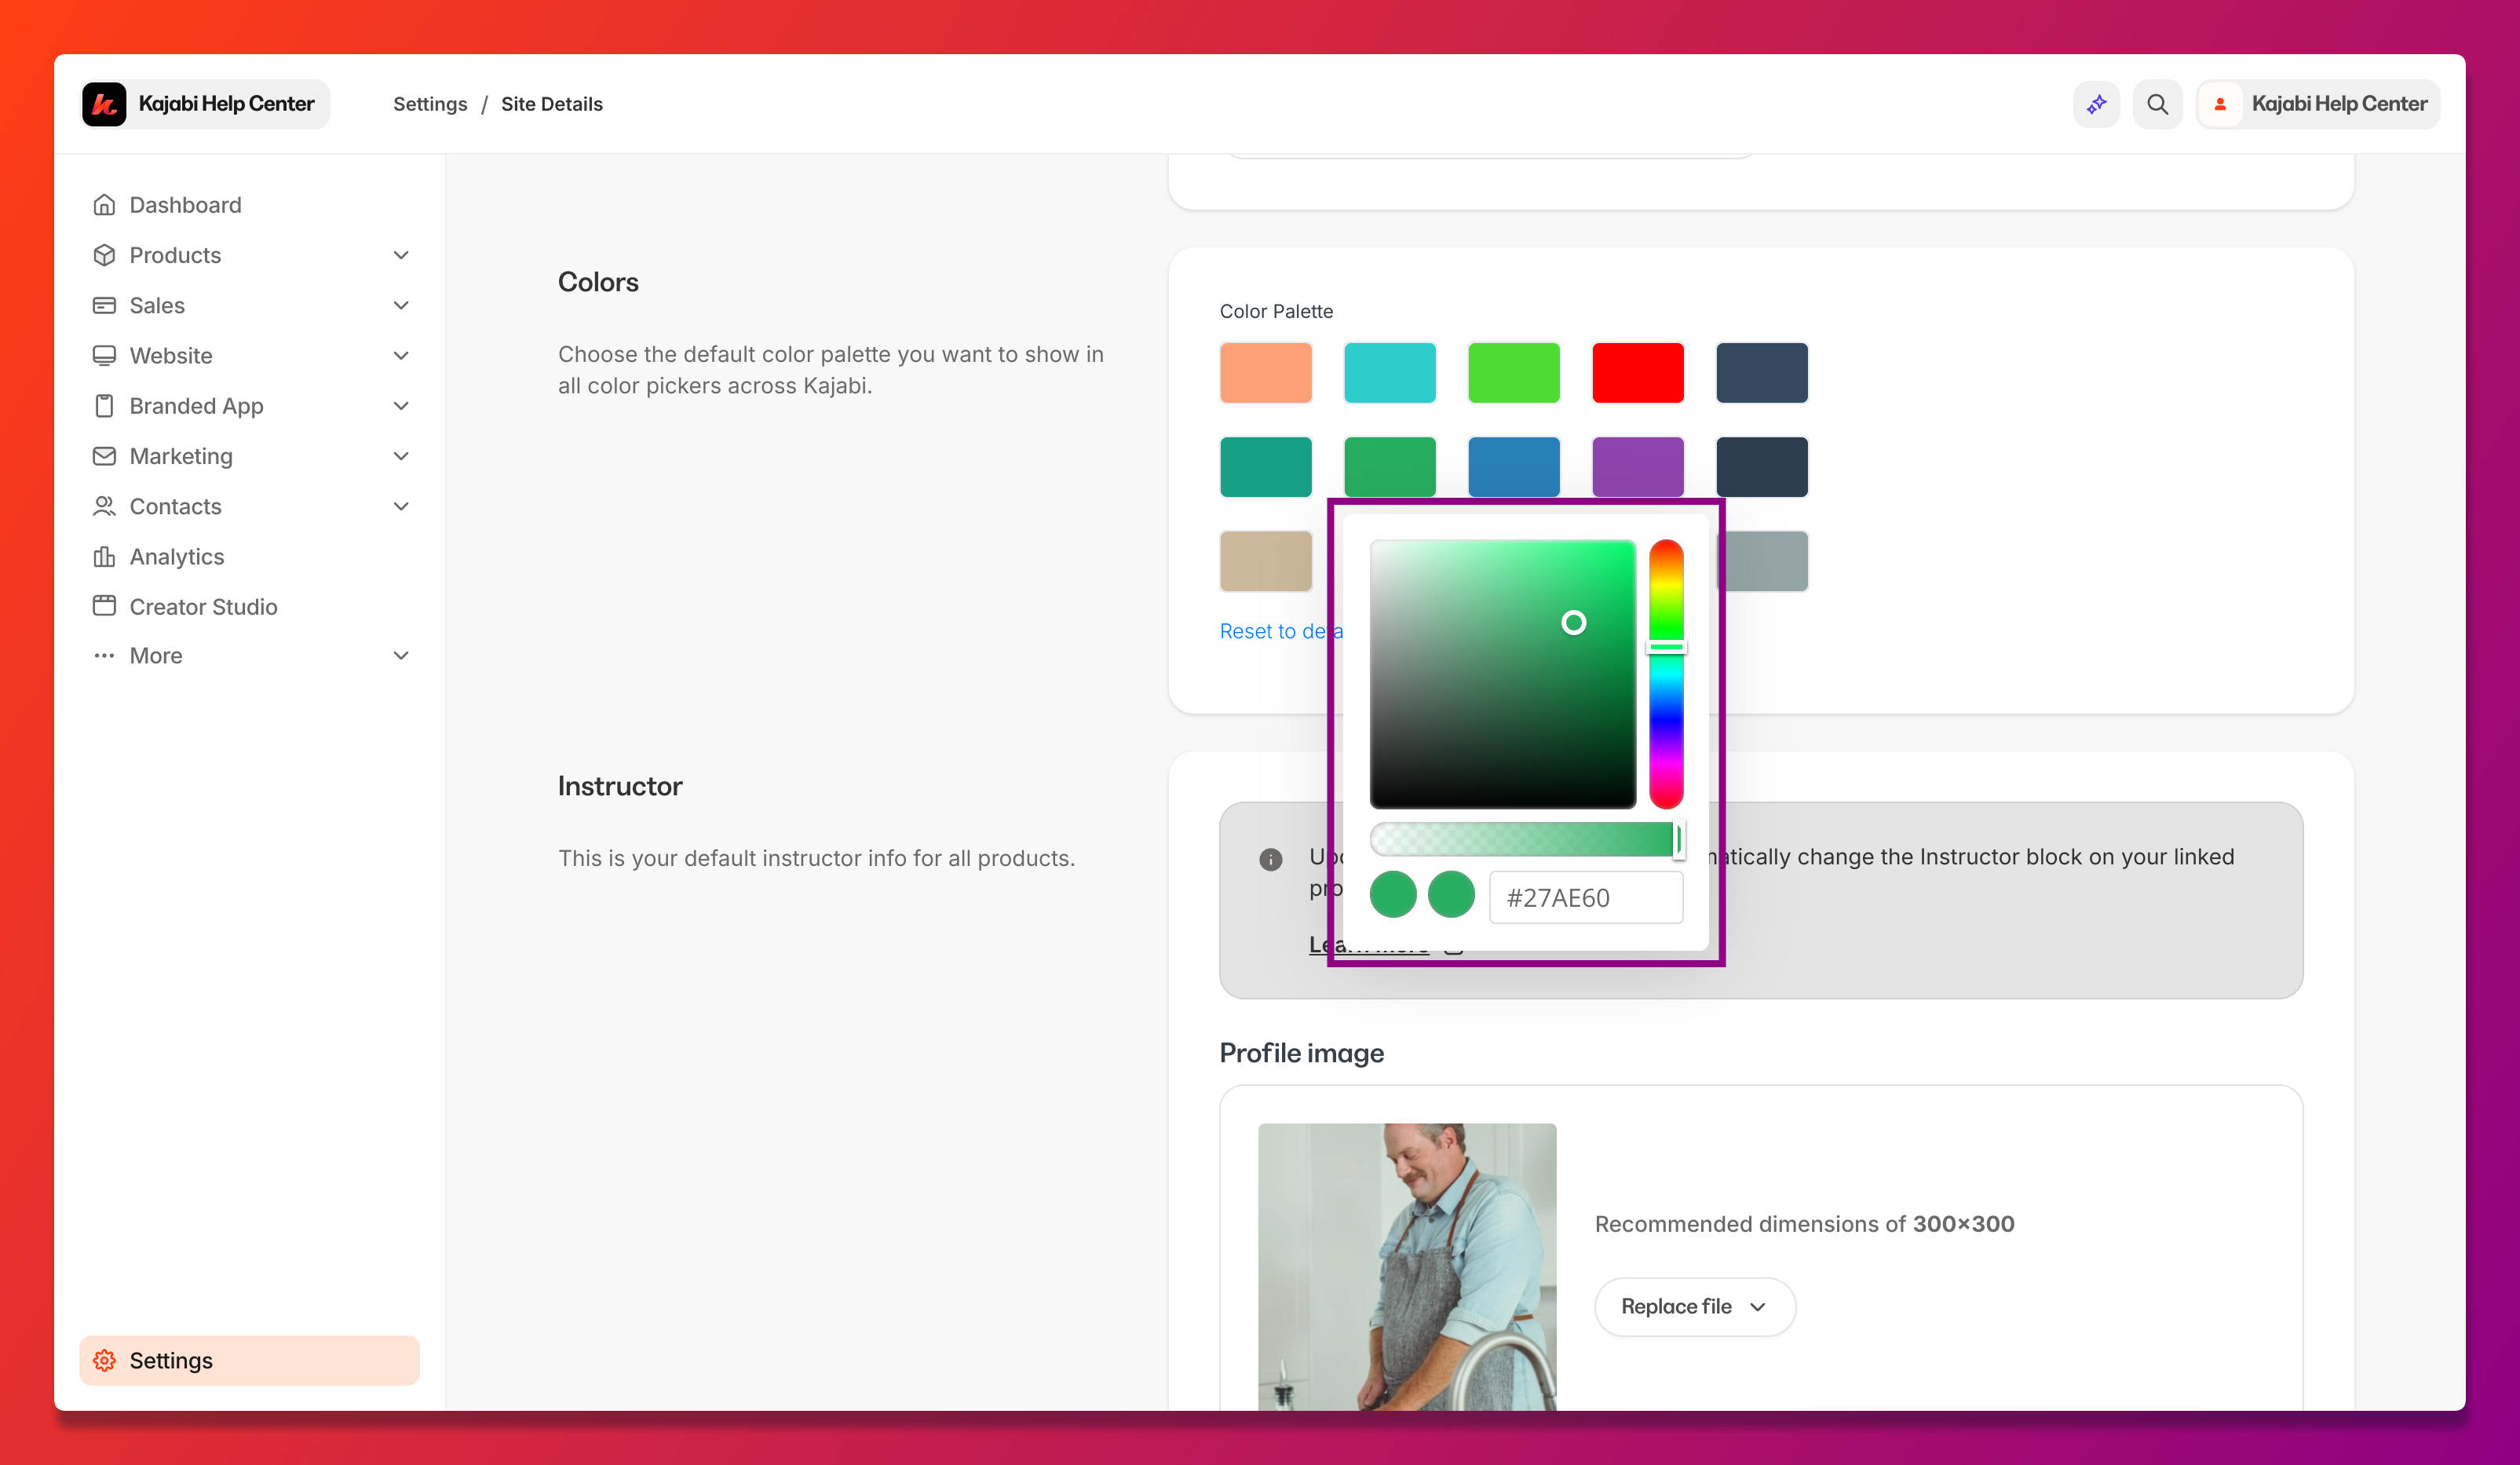Click the hue slider handle
Viewport: 2520px width, 1465px height.
tap(1666, 647)
